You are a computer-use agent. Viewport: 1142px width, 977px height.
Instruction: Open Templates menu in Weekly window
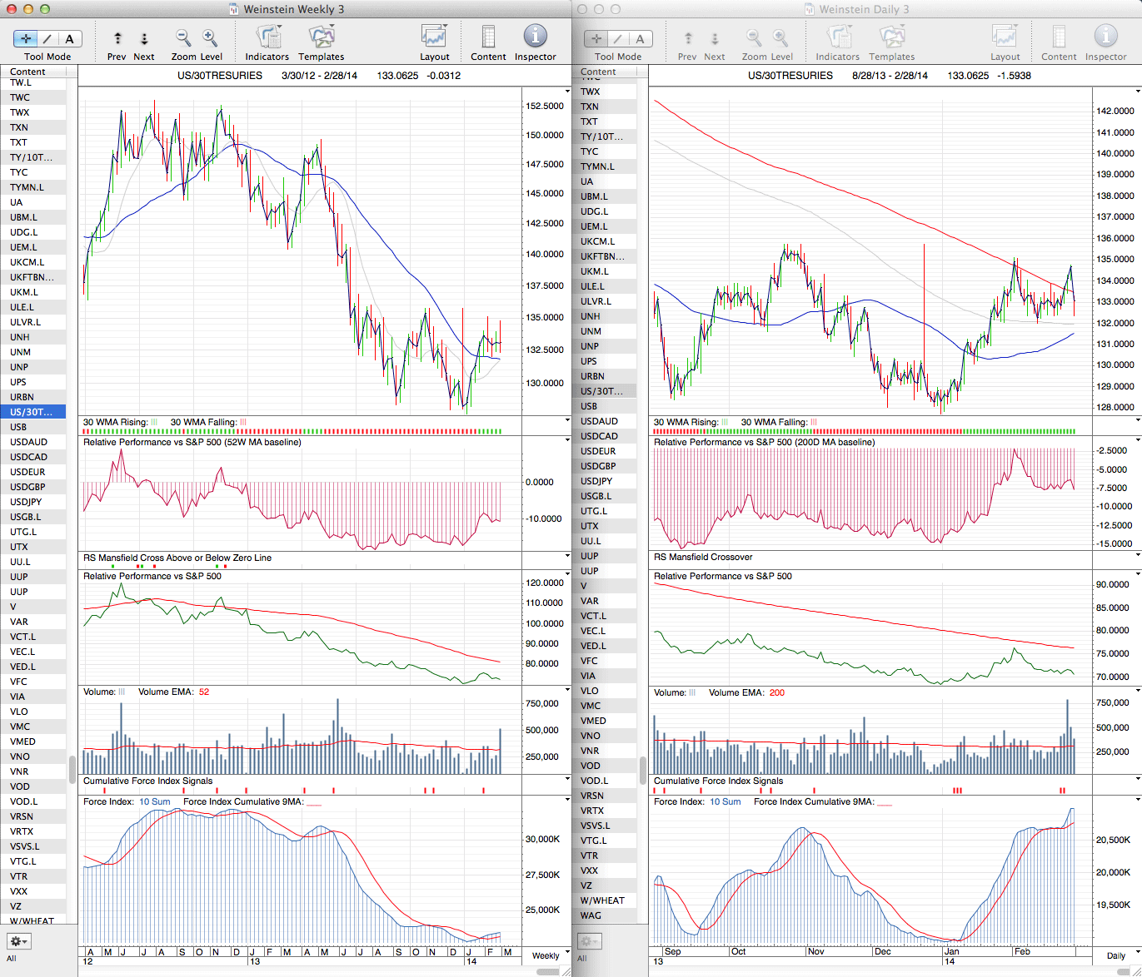coord(322,37)
